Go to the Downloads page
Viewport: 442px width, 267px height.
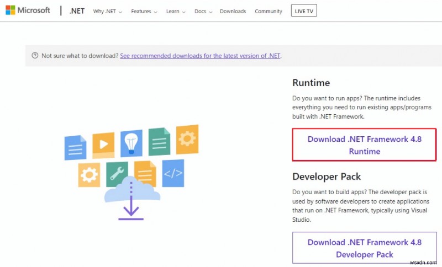click(233, 11)
